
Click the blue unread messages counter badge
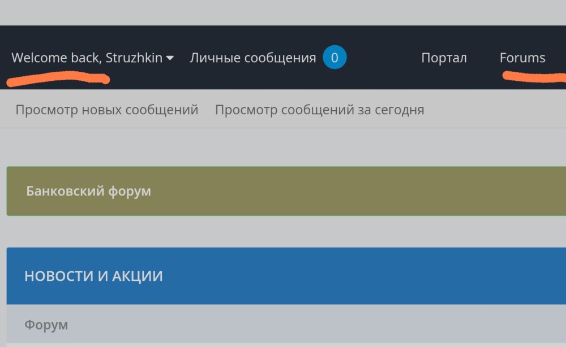pos(335,58)
